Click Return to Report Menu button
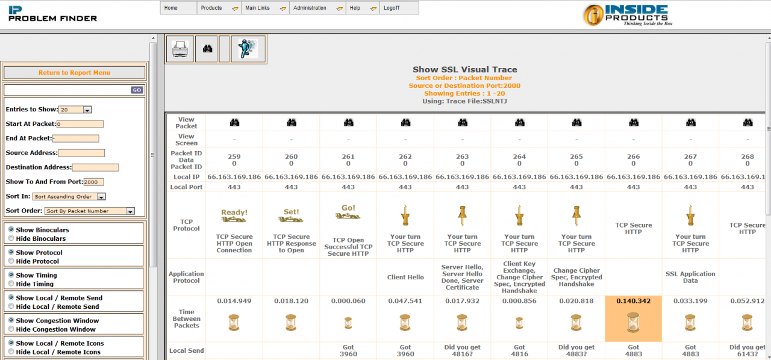This screenshot has width=771, height=360. (x=74, y=73)
